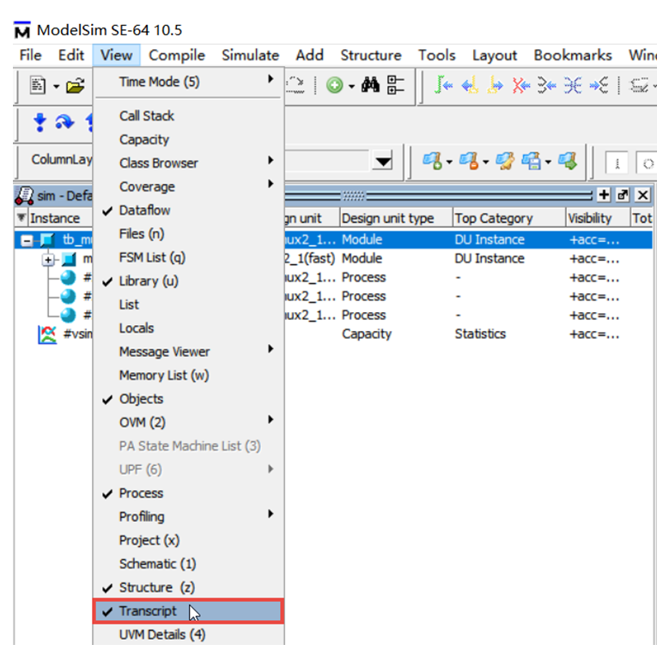Viewport: 663px width, 663px height.
Task: Expand the OVM (2) submenu
Action: (x=189, y=422)
